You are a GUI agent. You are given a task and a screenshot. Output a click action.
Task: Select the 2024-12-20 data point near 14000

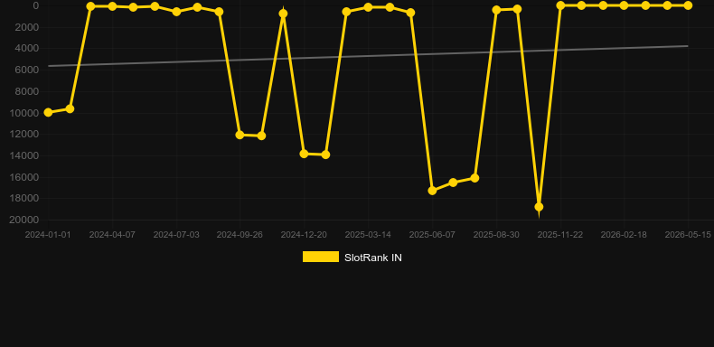tap(305, 154)
